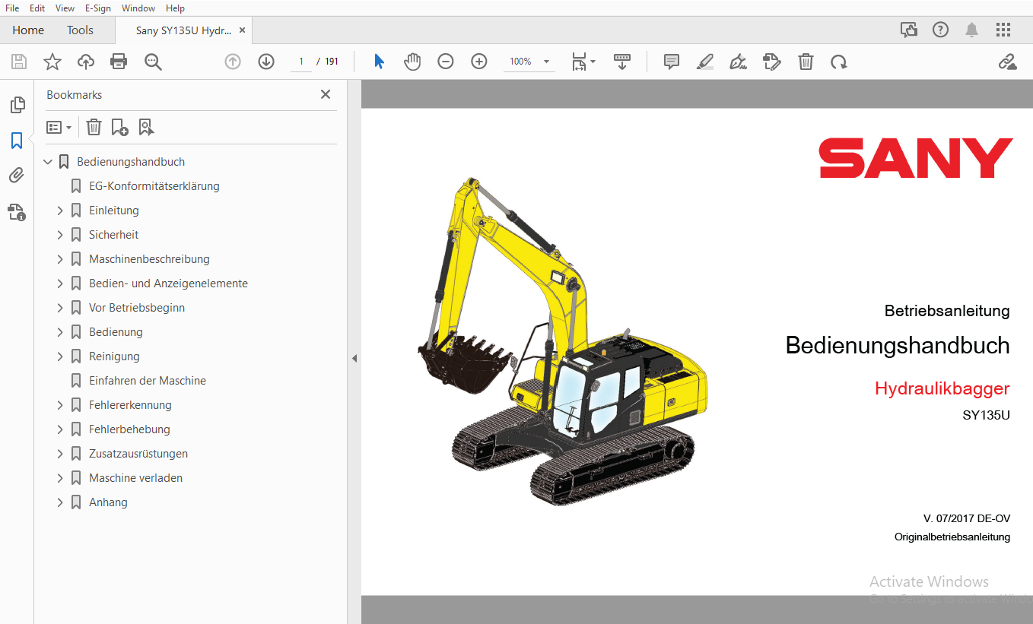Screen dimensions: 1033x624
Task: Click the upload to cloud icon
Action: 86,62
